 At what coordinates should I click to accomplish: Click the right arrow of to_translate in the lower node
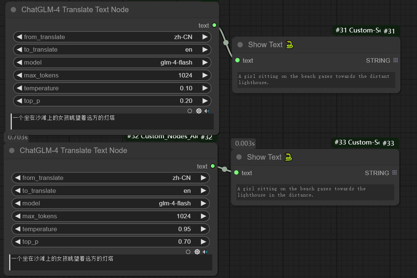[x=203, y=191]
